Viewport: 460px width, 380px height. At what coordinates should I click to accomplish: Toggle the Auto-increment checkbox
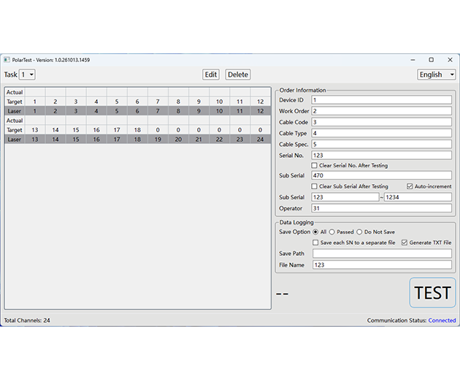click(x=410, y=186)
